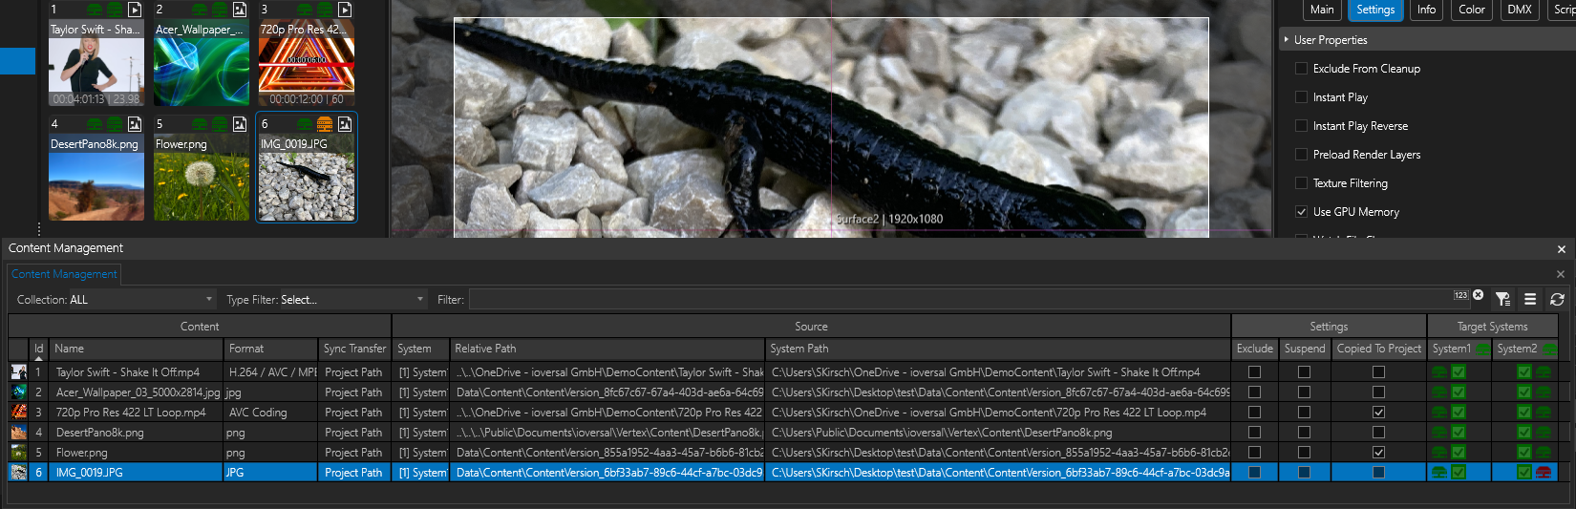Click the Relative Path column header
Screen dimensions: 1576x509
(x=606, y=349)
